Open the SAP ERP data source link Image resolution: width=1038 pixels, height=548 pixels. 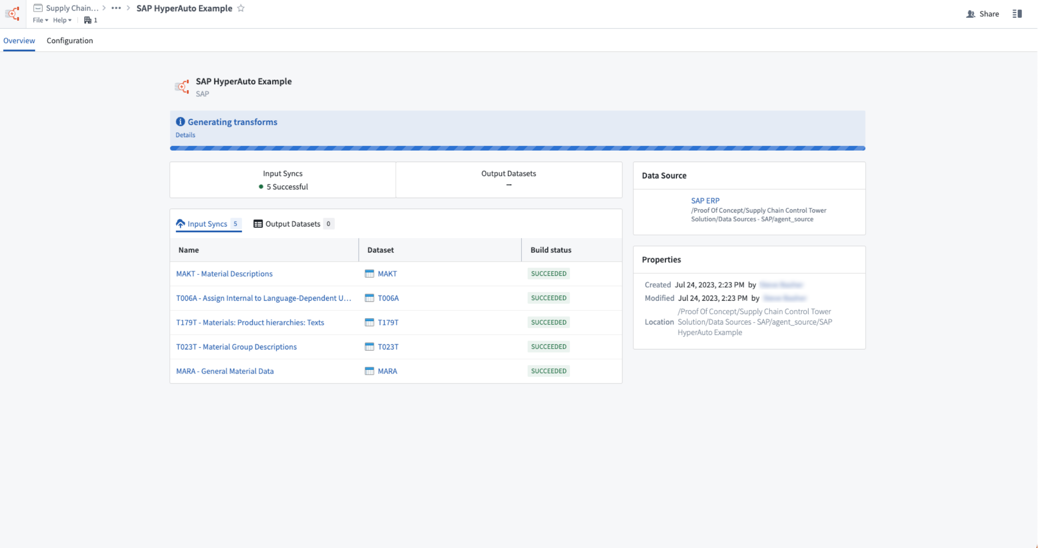point(705,201)
